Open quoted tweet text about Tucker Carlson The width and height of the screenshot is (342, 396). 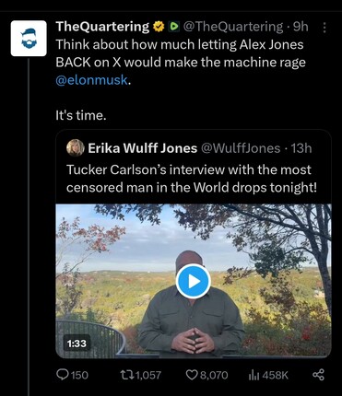[191, 179]
